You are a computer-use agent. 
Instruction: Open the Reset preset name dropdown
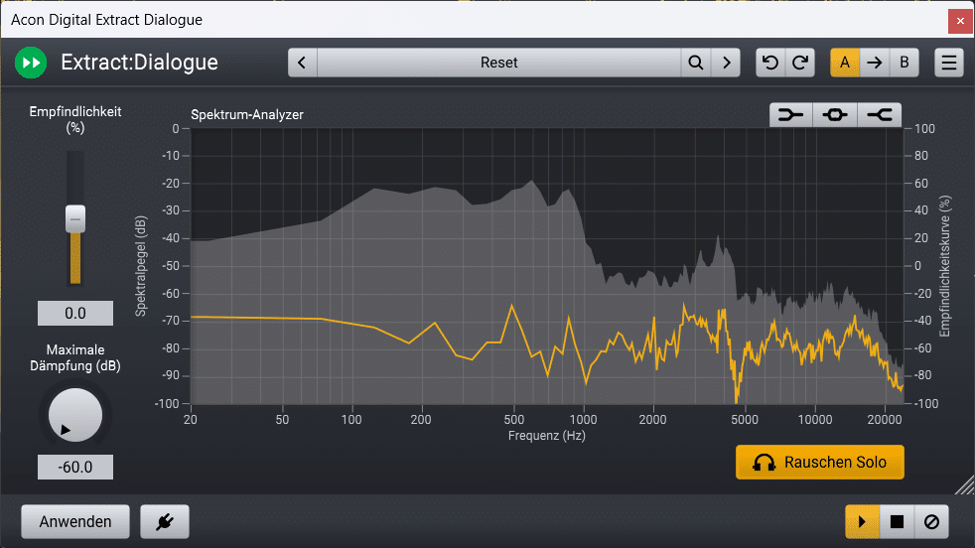[498, 63]
